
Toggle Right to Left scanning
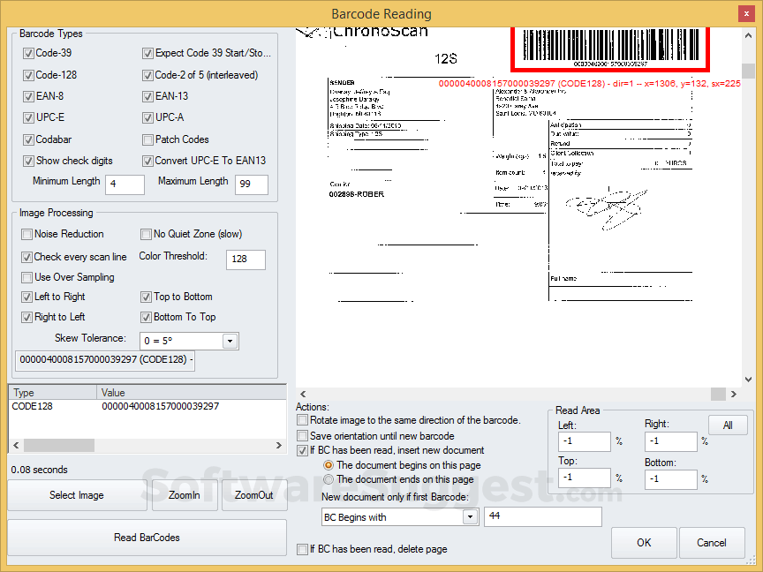(26, 318)
